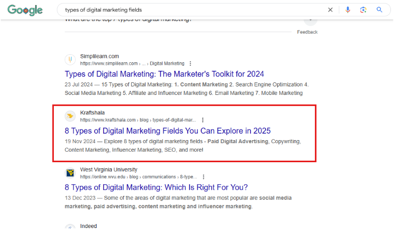Click the West Virginia University site name

tap(109, 170)
